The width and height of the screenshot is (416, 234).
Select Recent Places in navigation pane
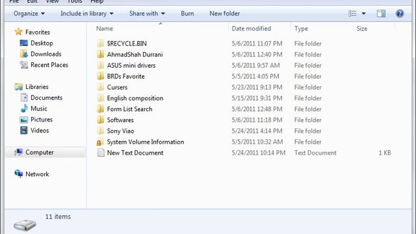[x=49, y=65]
